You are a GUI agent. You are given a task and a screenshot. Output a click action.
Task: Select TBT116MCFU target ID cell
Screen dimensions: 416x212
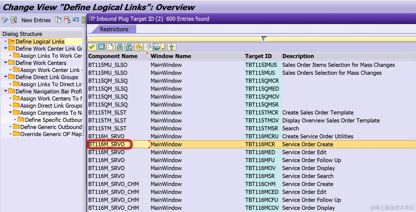coord(263,200)
